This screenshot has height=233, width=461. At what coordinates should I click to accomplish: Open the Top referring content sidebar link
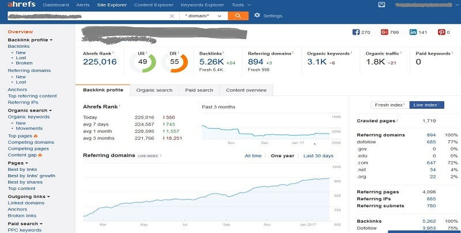32,96
